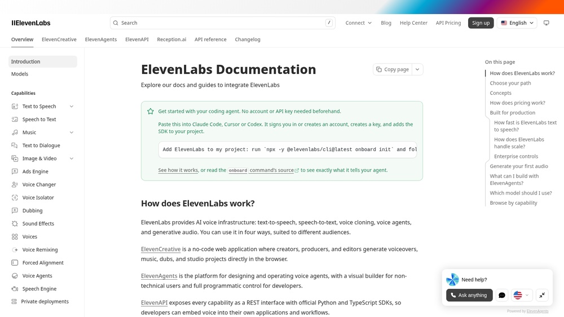
Task: Open chat via speech bubble icon
Action: (x=502, y=295)
